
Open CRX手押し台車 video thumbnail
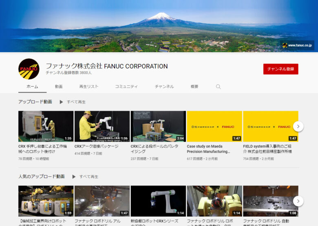coord(46,126)
